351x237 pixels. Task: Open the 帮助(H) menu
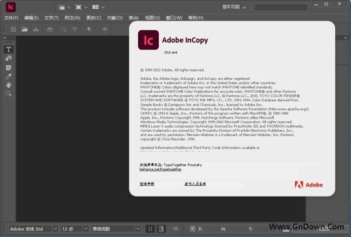pos(195,18)
